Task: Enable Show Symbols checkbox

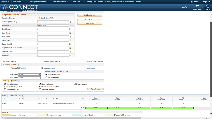Action: pos(75,84)
